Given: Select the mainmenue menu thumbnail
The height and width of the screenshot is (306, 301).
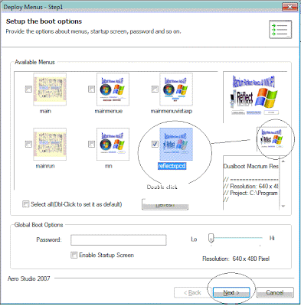Looking at the screenshot, I should [x=113, y=90].
